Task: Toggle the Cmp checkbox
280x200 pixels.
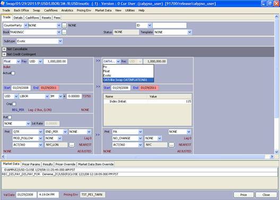Action: 14,104
